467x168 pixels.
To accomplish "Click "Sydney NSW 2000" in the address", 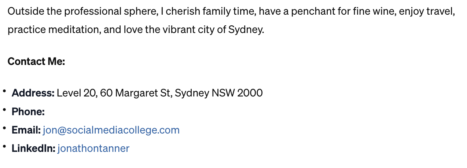I will pos(218,93).
